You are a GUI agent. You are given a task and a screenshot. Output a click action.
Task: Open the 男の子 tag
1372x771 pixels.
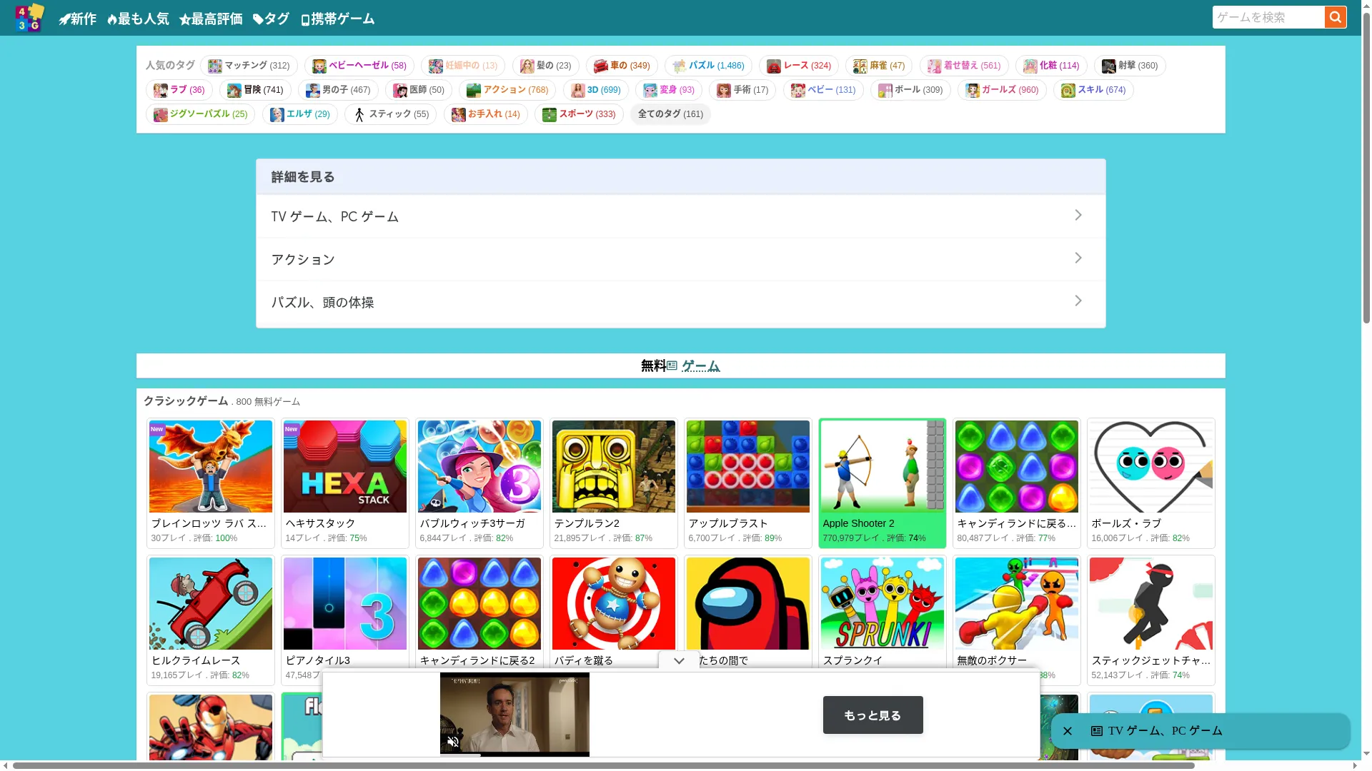(x=337, y=90)
